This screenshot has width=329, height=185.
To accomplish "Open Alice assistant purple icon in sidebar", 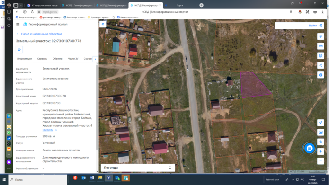I will [9, 162].
